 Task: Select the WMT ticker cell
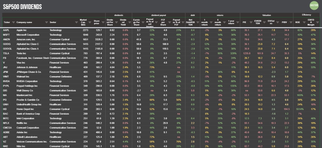tap(6, 77)
